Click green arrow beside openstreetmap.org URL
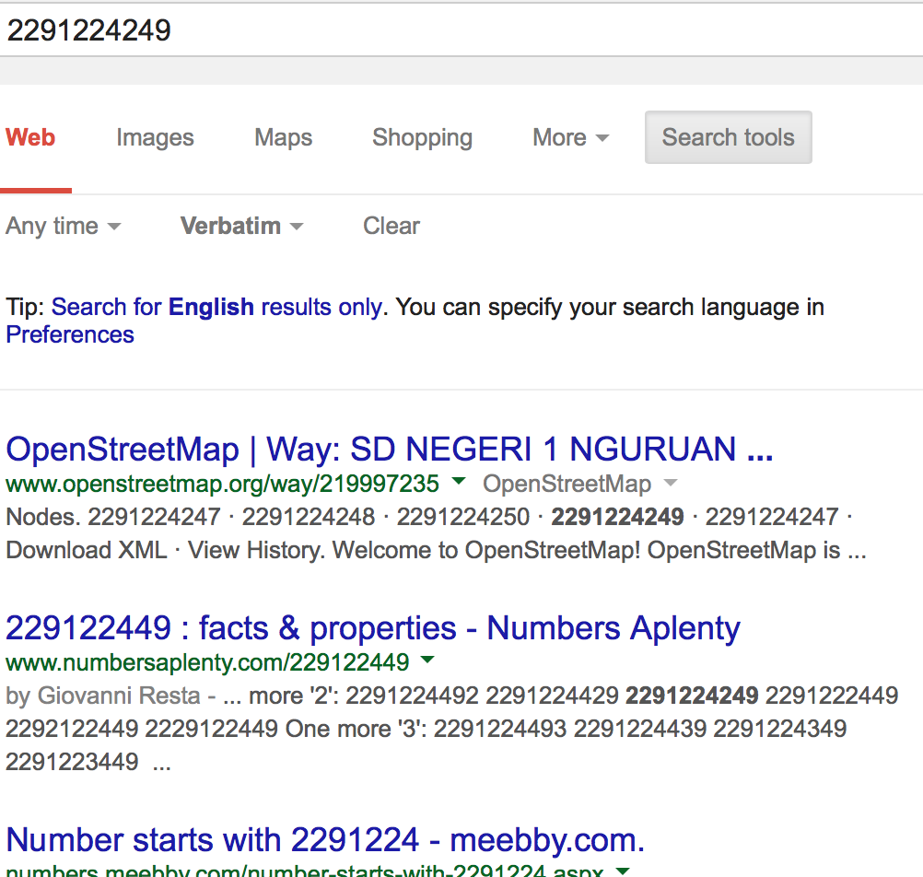Viewport: 923px width, 877px height. click(459, 483)
